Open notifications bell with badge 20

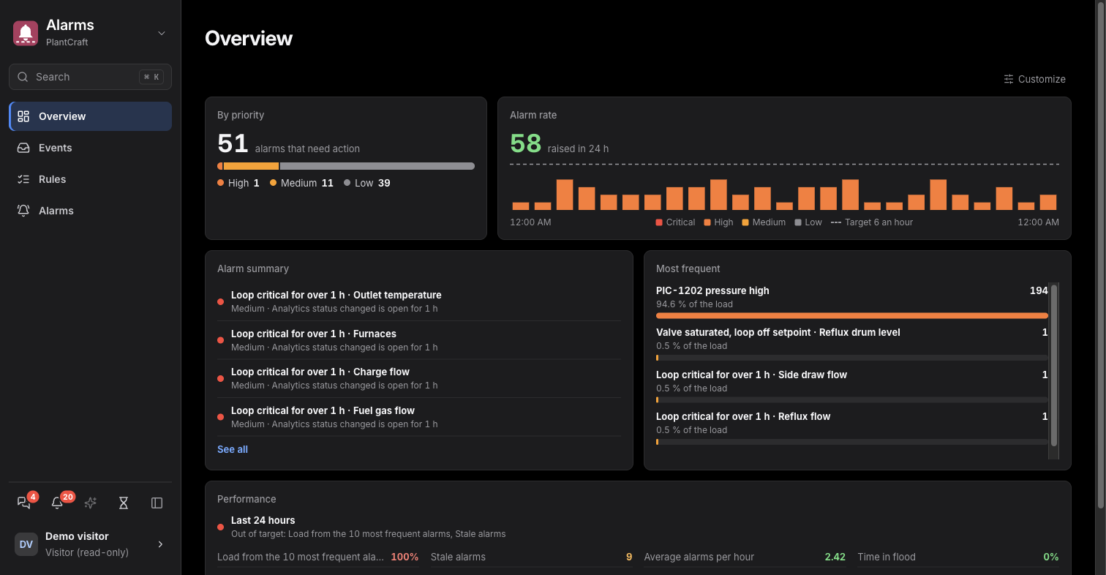click(x=57, y=503)
